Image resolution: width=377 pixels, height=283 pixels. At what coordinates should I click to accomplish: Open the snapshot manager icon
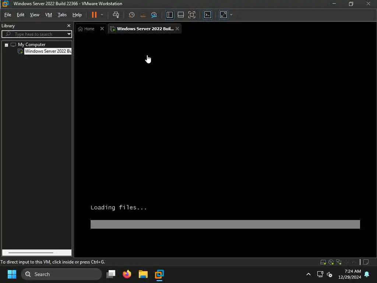point(154,15)
